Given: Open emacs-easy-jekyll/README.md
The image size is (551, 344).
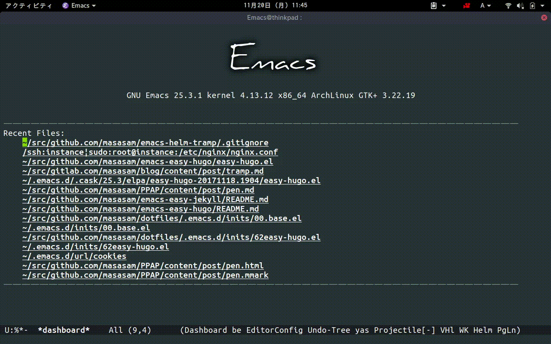Looking at the screenshot, I should click(x=145, y=200).
